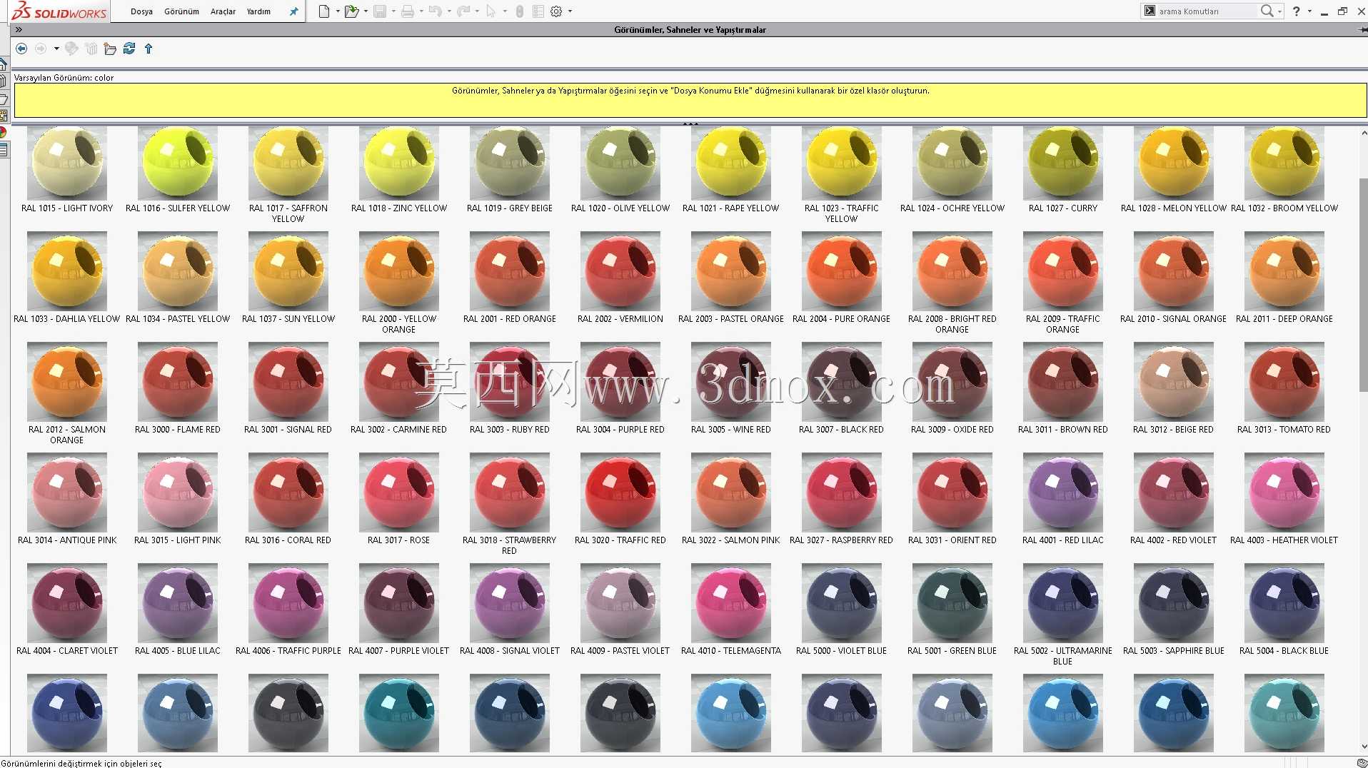Image resolution: width=1368 pixels, height=768 pixels.
Task: Click the Undo icon
Action: click(x=435, y=11)
